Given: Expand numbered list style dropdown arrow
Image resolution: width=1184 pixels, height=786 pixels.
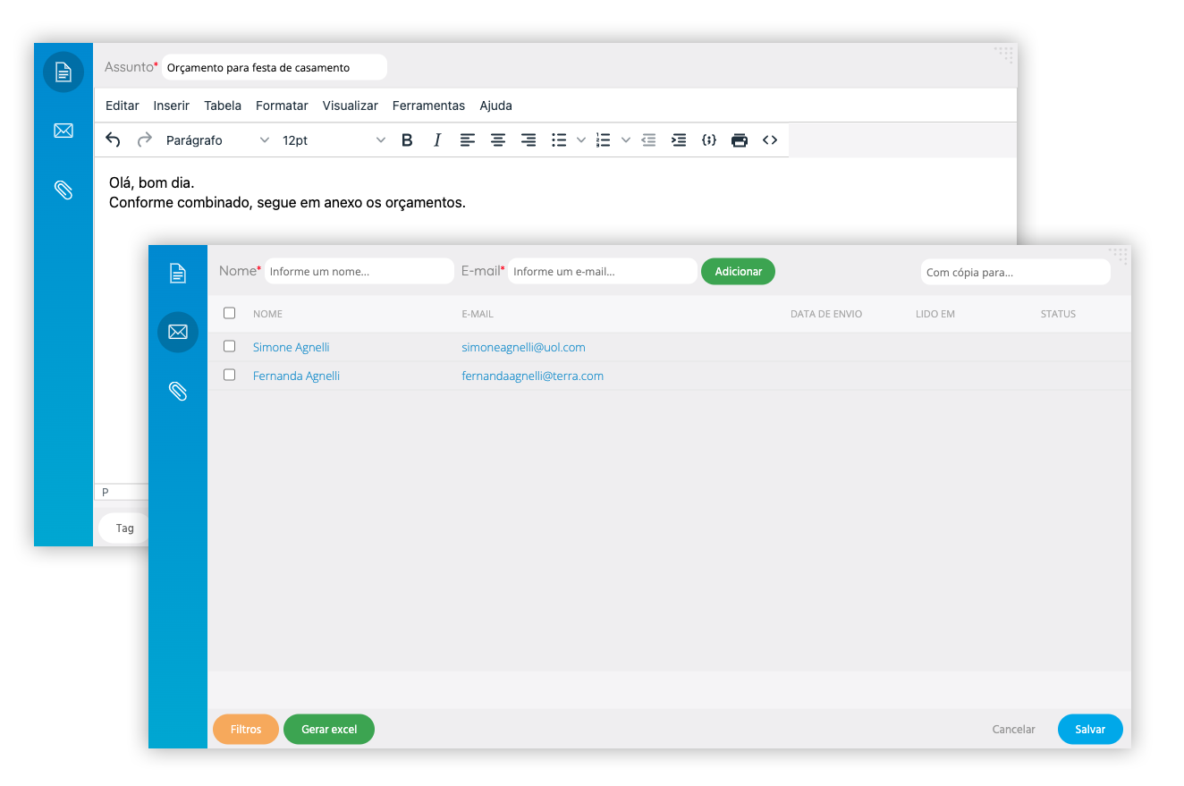Looking at the screenshot, I should [626, 139].
